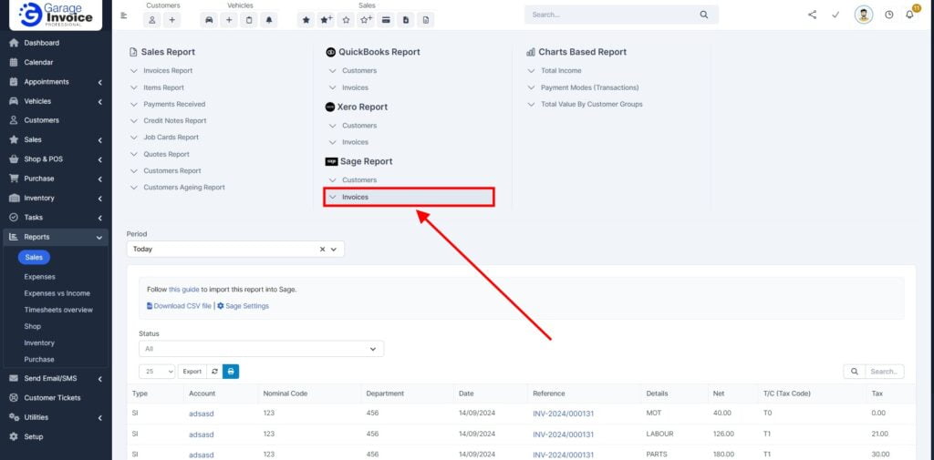This screenshot has height=460, width=934.
Task: Click the Garage Invoice logo
Action: [x=56, y=15]
